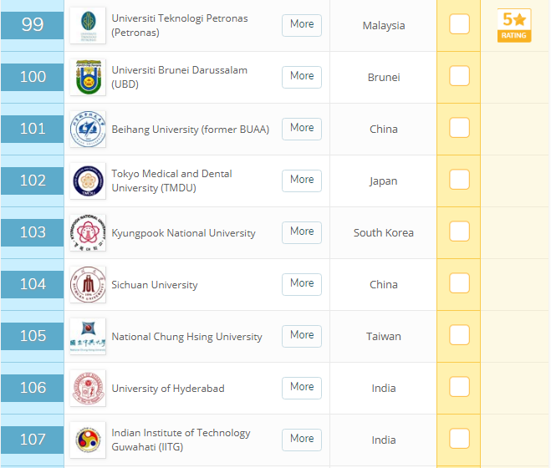This screenshot has height=468, width=551.
Task: Click the National Chung Hsing University logo
Action: pos(88,336)
